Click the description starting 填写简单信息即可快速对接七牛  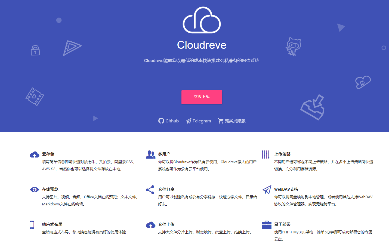pos(89,165)
